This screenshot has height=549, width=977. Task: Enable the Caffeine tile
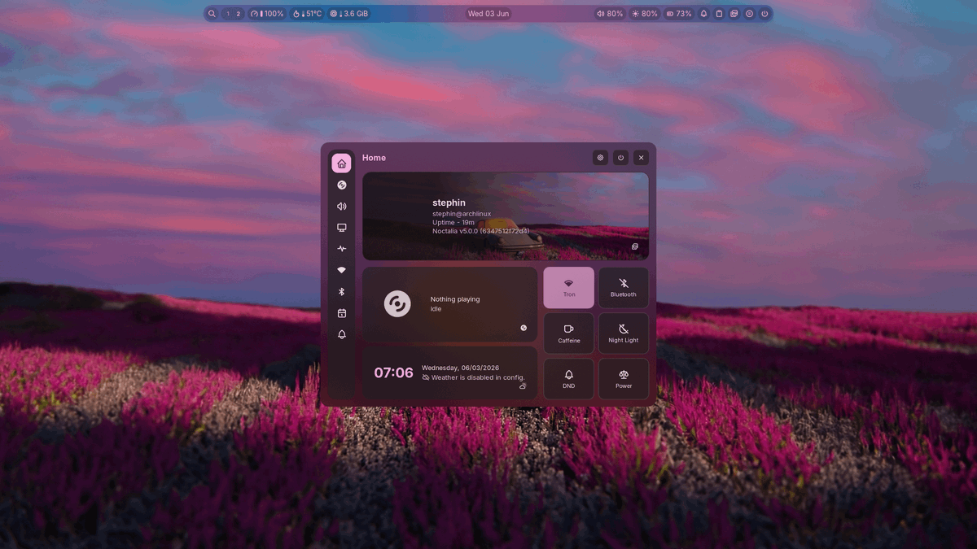click(x=569, y=333)
